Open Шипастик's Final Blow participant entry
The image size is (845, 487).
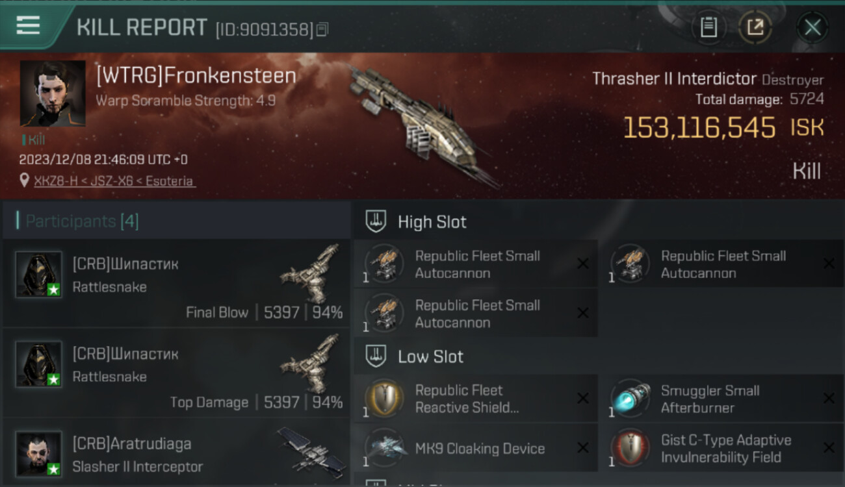click(176, 284)
